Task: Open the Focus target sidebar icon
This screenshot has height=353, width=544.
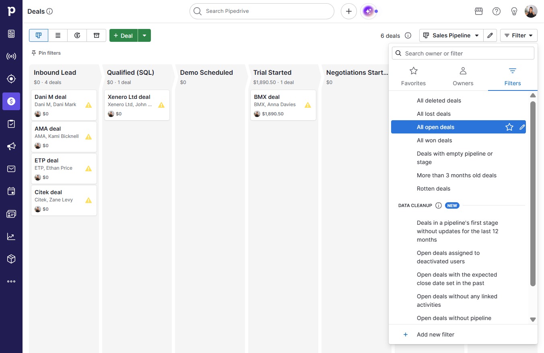Action: [x=11, y=79]
